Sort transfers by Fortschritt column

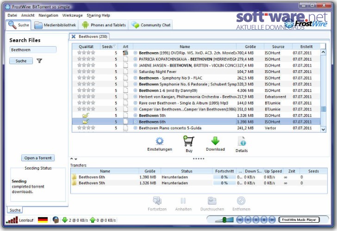225,171
